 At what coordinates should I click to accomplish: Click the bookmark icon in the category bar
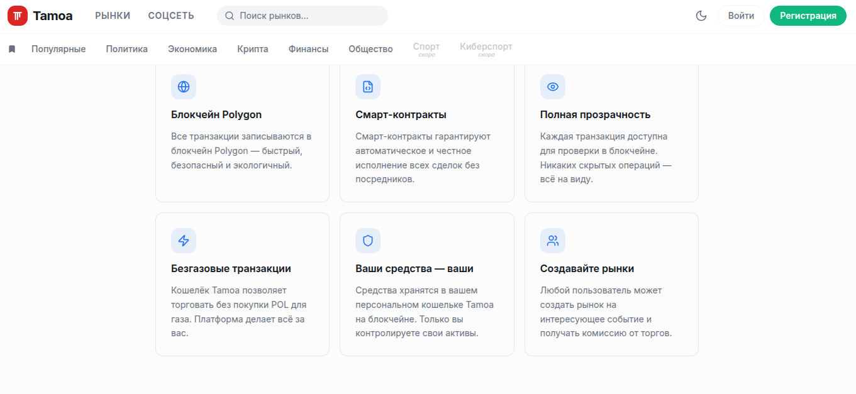(x=11, y=48)
